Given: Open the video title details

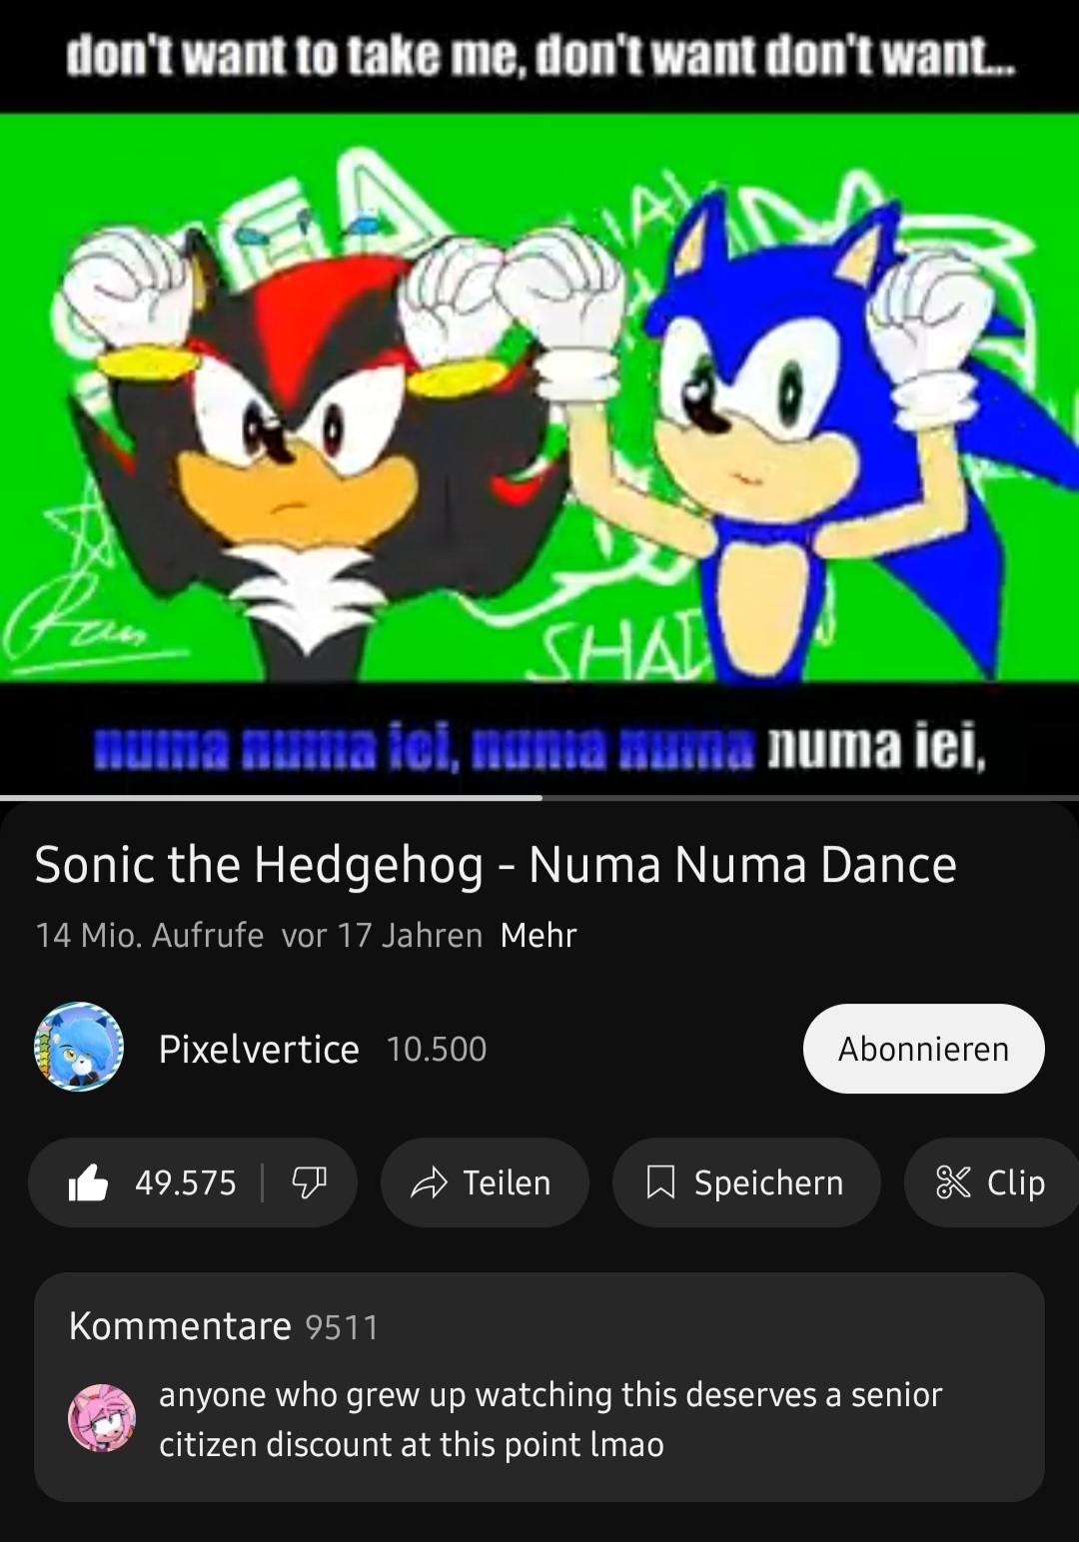Looking at the screenshot, I should [x=496, y=865].
